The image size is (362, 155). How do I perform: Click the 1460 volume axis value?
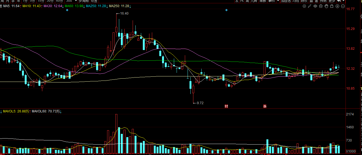click(350, 128)
